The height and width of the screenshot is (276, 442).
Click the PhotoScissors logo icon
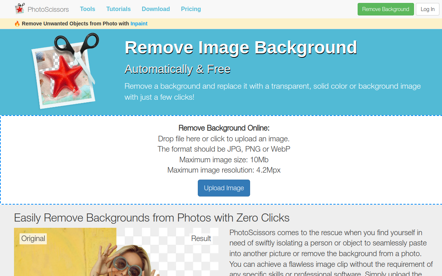pos(20,9)
